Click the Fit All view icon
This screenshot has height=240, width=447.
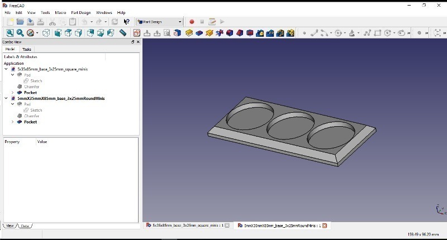click(x=9, y=33)
